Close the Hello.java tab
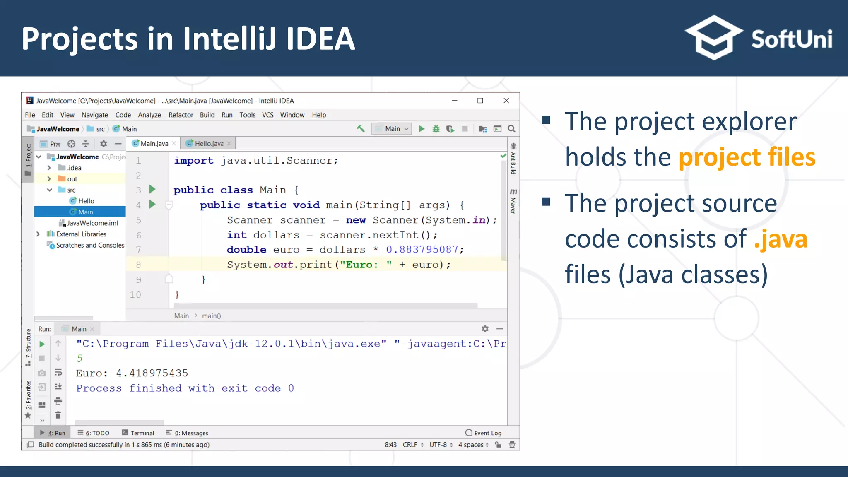 [x=229, y=143]
